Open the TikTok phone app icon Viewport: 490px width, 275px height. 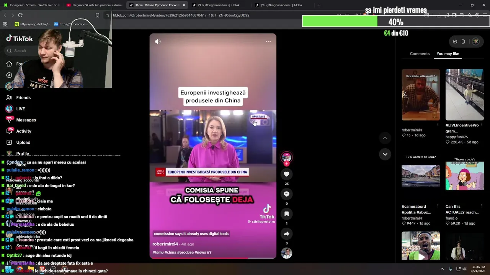(x=463, y=42)
